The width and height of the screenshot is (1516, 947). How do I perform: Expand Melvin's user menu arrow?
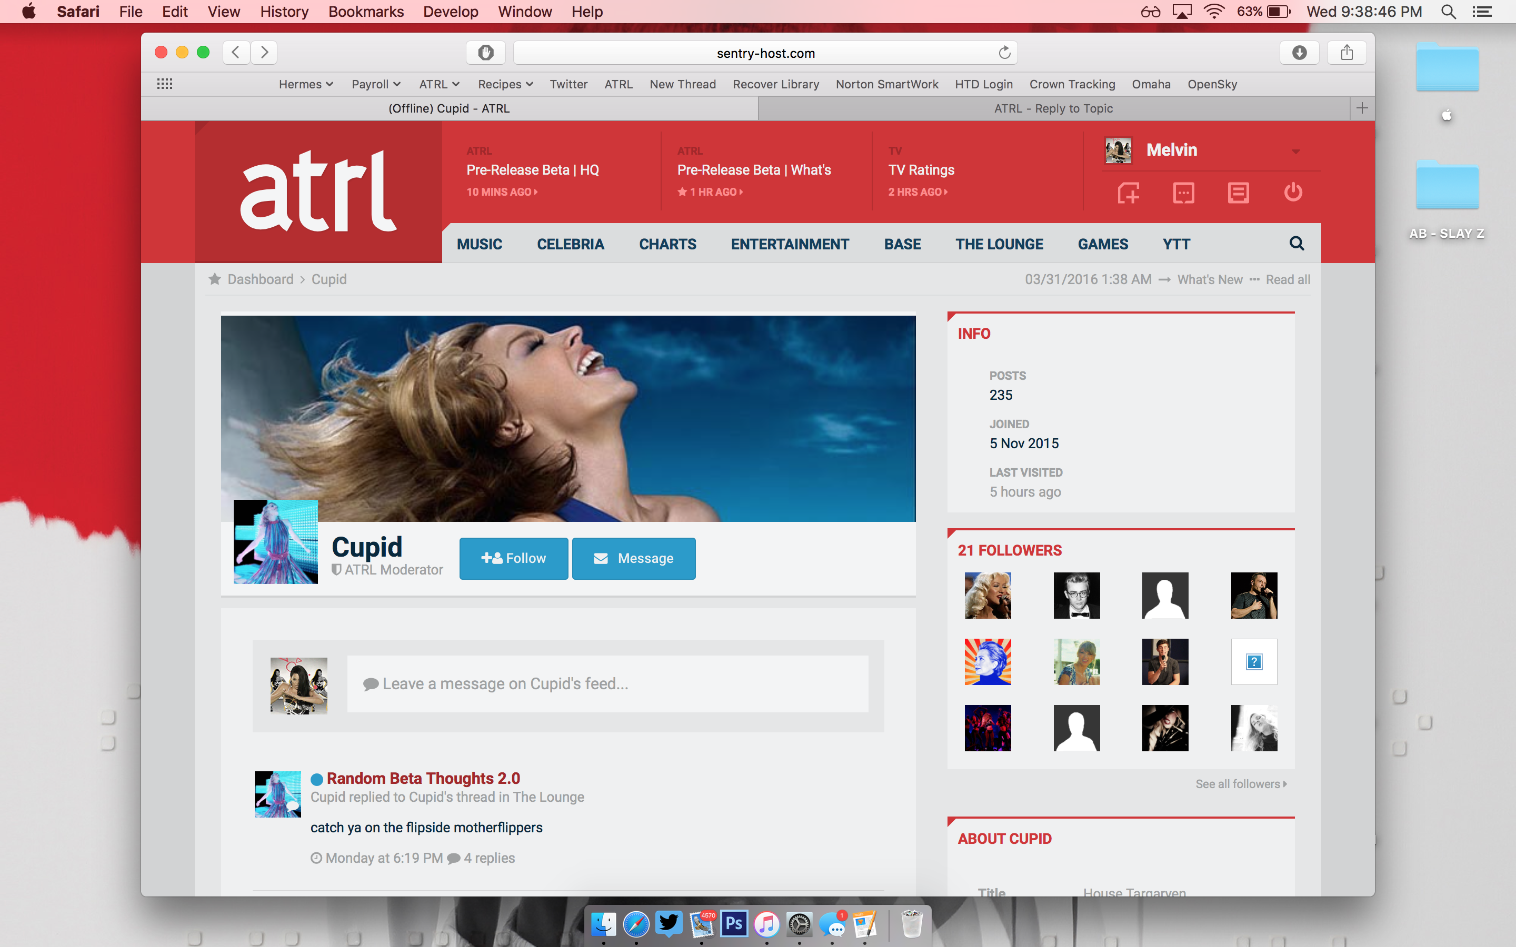tap(1295, 151)
